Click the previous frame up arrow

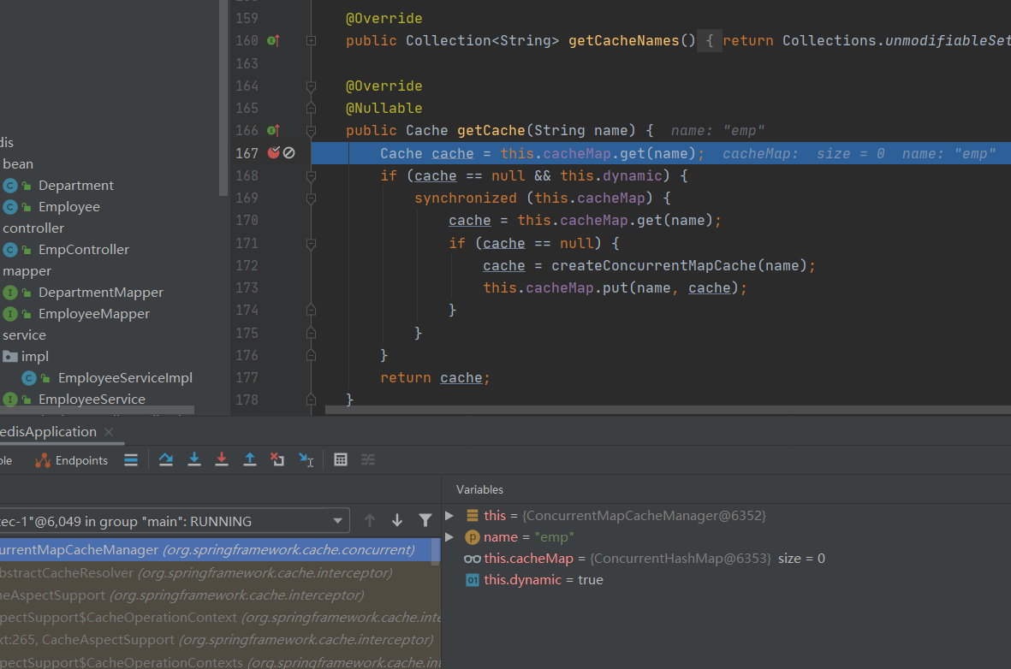coord(370,520)
